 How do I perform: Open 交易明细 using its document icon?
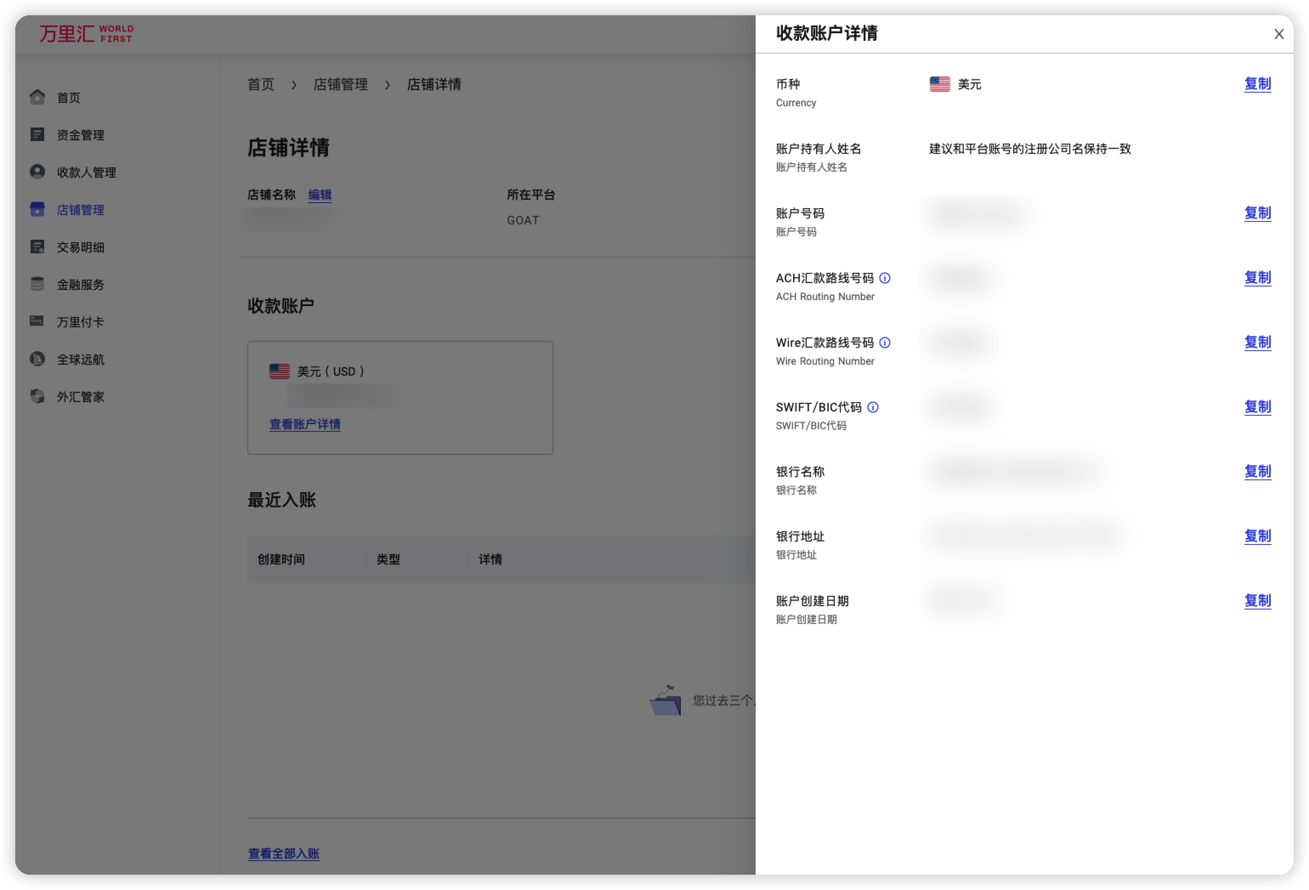pos(37,247)
